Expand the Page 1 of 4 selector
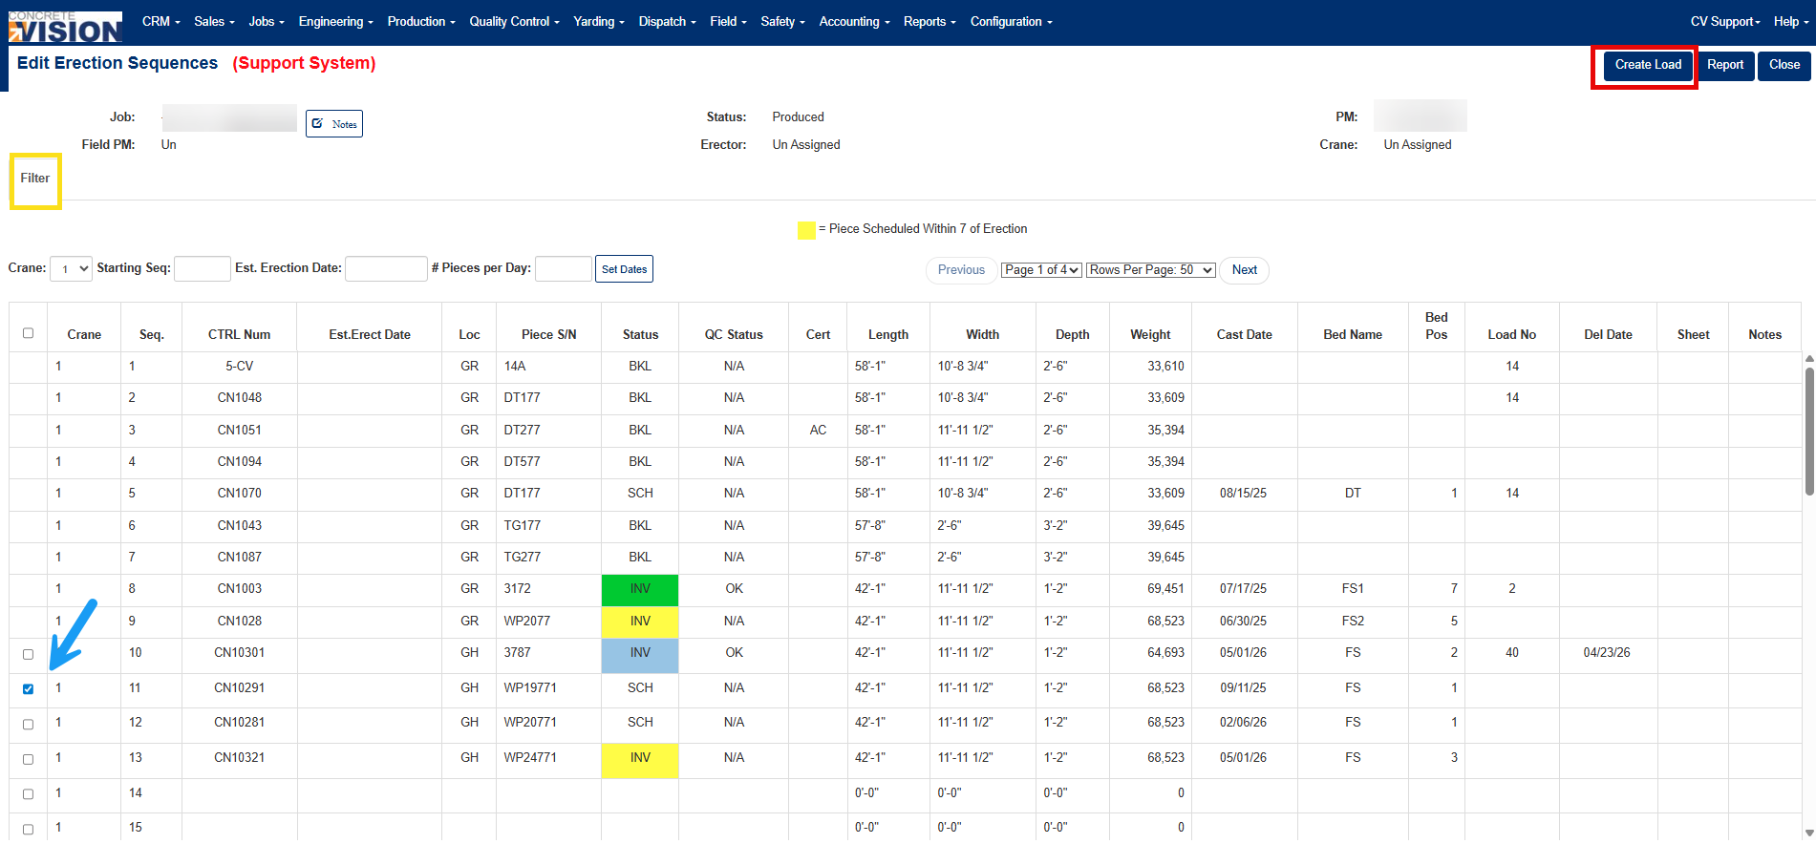Image resolution: width=1816 pixels, height=844 pixels. click(x=1041, y=270)
